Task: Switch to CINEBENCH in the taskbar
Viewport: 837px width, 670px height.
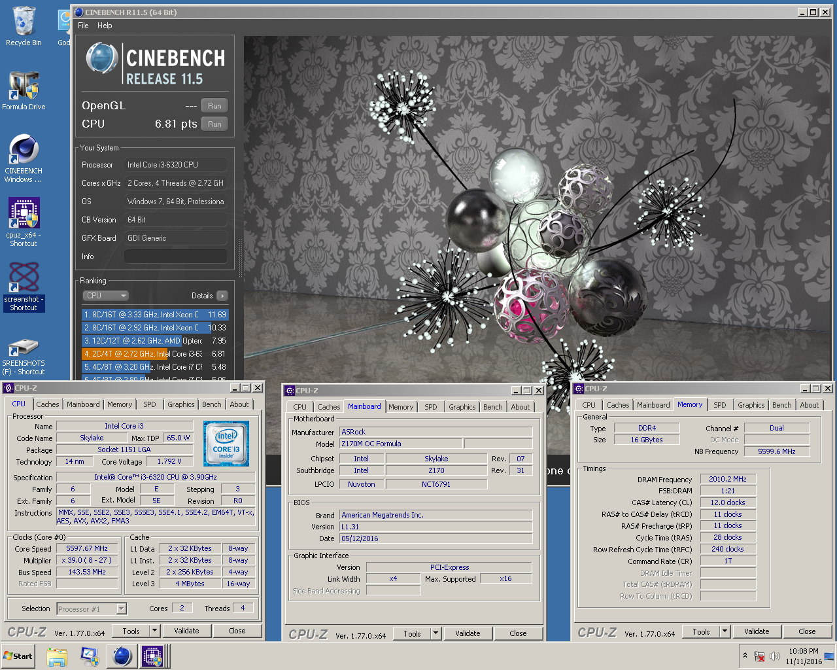Action: click(122, 656)
